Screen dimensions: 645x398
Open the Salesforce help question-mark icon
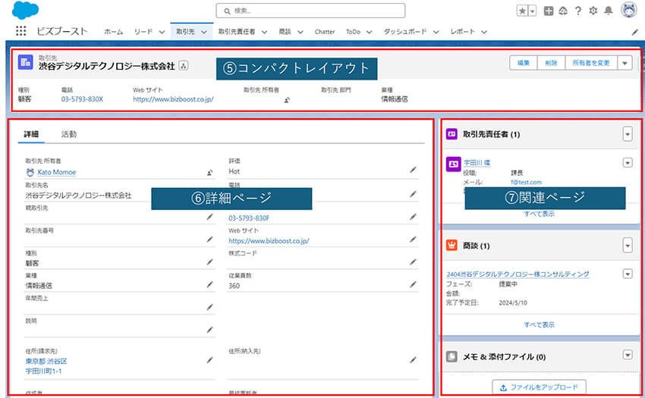[x=578, y=11]
